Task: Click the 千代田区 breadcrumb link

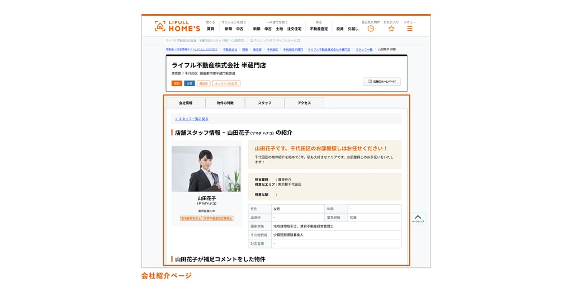Action: pos(272,49)
